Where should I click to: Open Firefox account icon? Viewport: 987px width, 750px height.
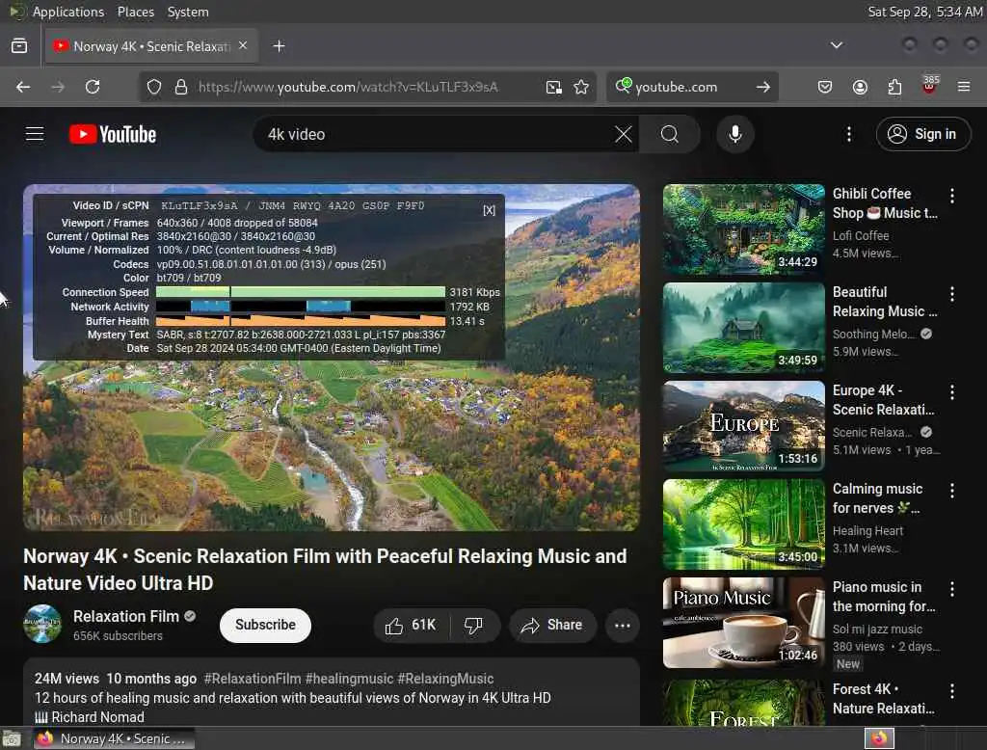tap(860, 87)
